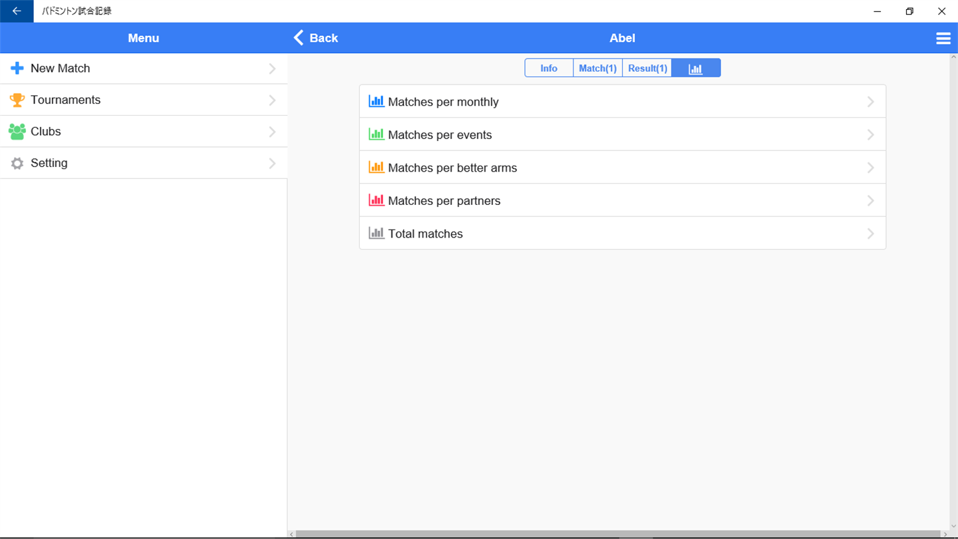
Task: Expand the Setting row chevron
Action: (272, 163)
